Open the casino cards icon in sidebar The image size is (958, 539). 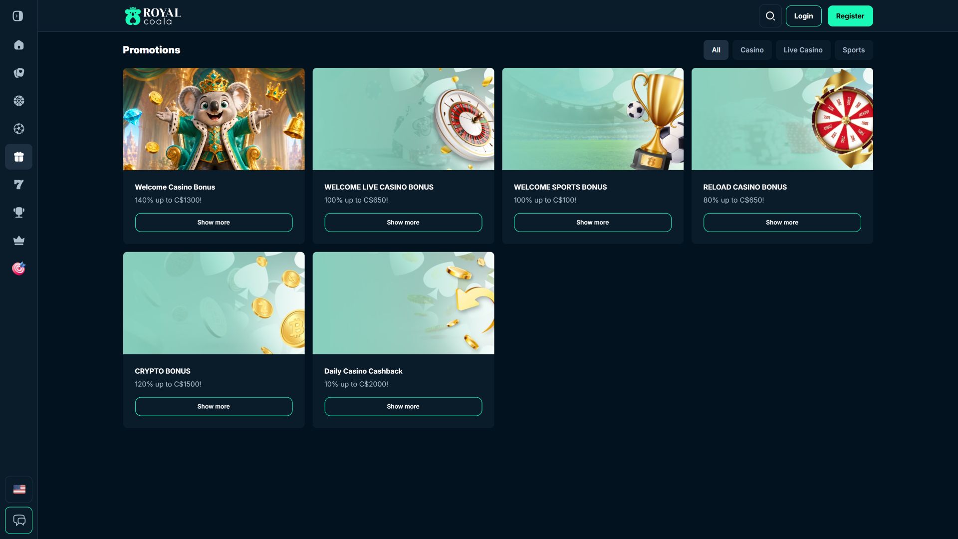18,73
